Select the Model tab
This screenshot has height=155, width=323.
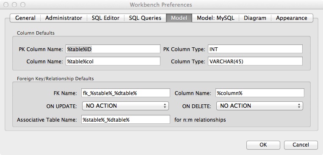tap(179, 18)
